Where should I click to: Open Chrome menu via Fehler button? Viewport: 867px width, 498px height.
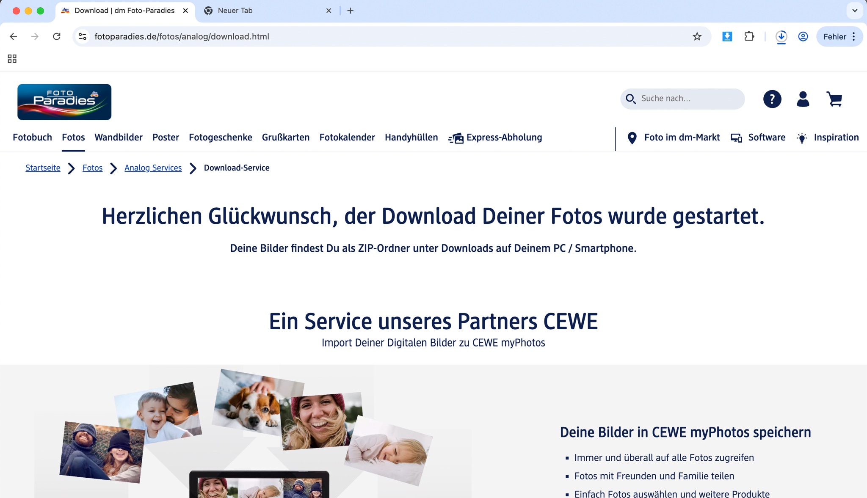(839, 36)
